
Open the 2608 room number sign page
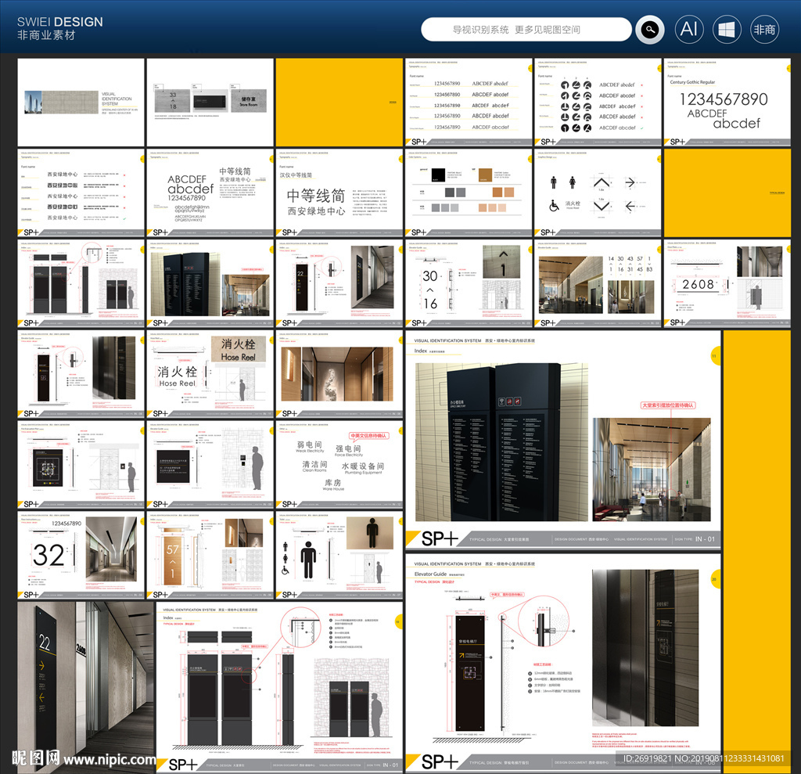[727, 283]
